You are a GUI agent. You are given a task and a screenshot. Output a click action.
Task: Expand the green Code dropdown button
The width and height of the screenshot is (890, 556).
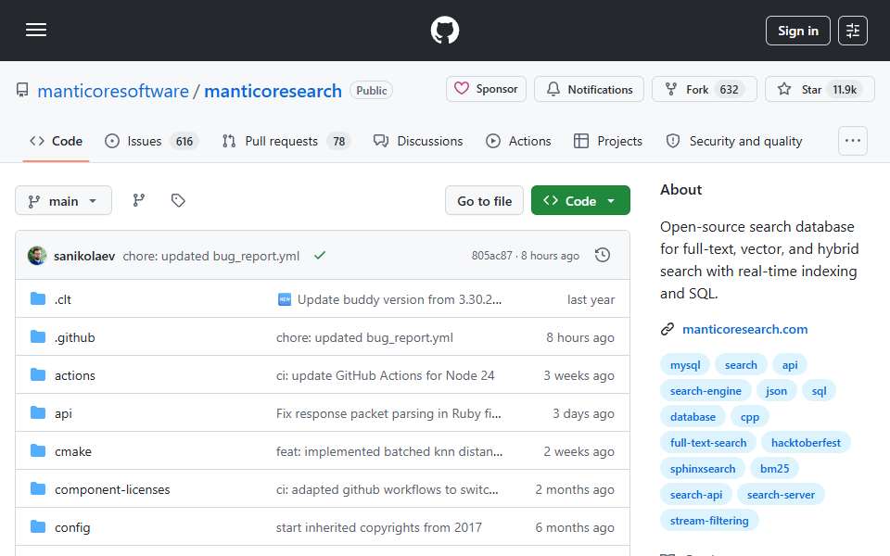click(x=580, y=201)
